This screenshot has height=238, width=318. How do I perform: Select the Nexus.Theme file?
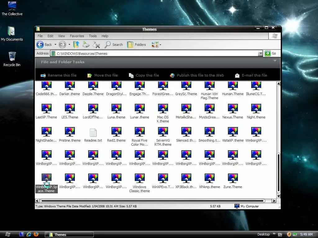pyautogui.click(x=233, y=112)
